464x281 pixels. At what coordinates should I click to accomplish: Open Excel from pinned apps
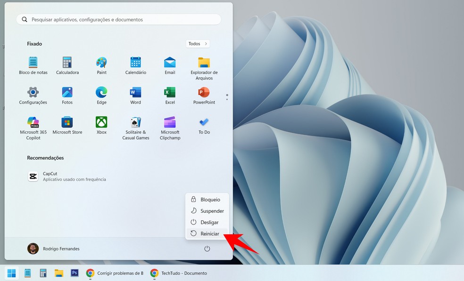[x=169, y=92]
